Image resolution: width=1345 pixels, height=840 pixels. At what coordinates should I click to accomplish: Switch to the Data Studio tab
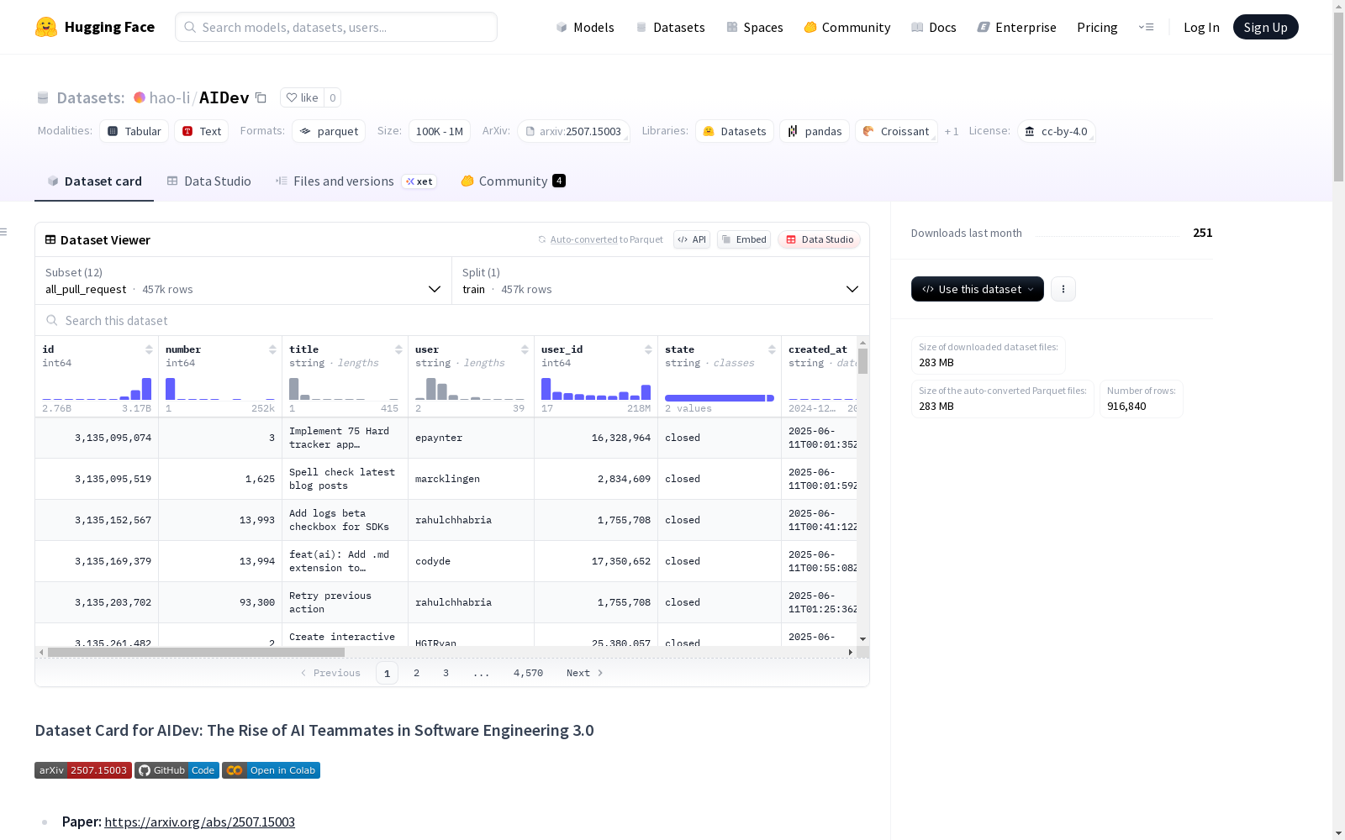tap(209, 181)
